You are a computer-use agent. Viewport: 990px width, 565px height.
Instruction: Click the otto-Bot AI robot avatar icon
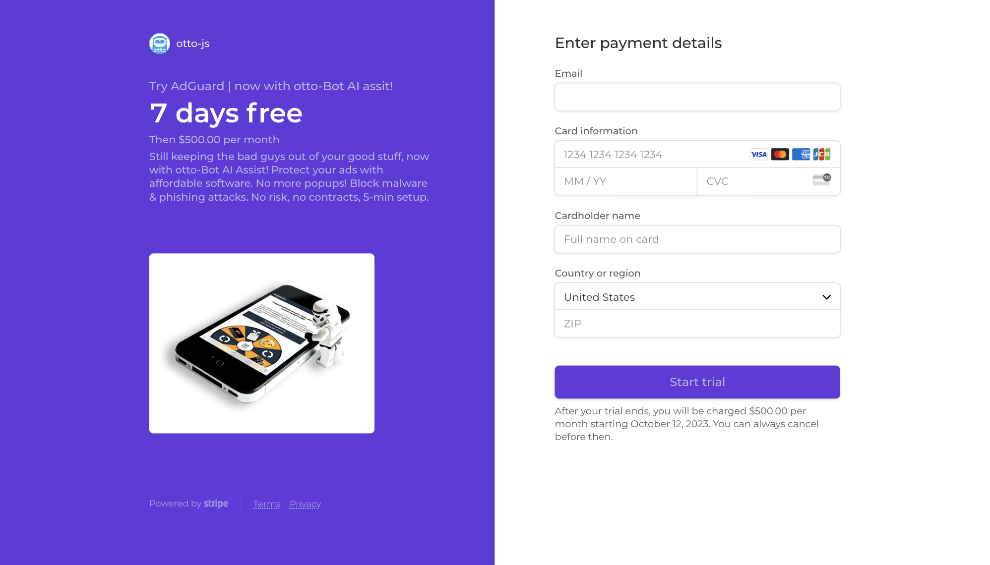[x=158, y=44]
